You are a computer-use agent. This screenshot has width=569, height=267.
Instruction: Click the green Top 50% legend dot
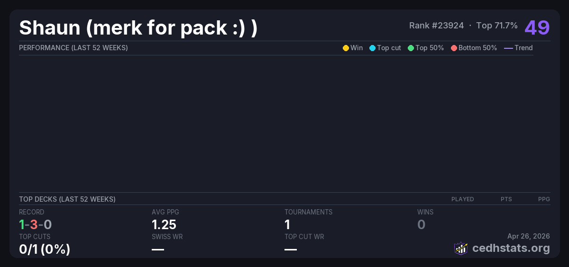[411, 48]
